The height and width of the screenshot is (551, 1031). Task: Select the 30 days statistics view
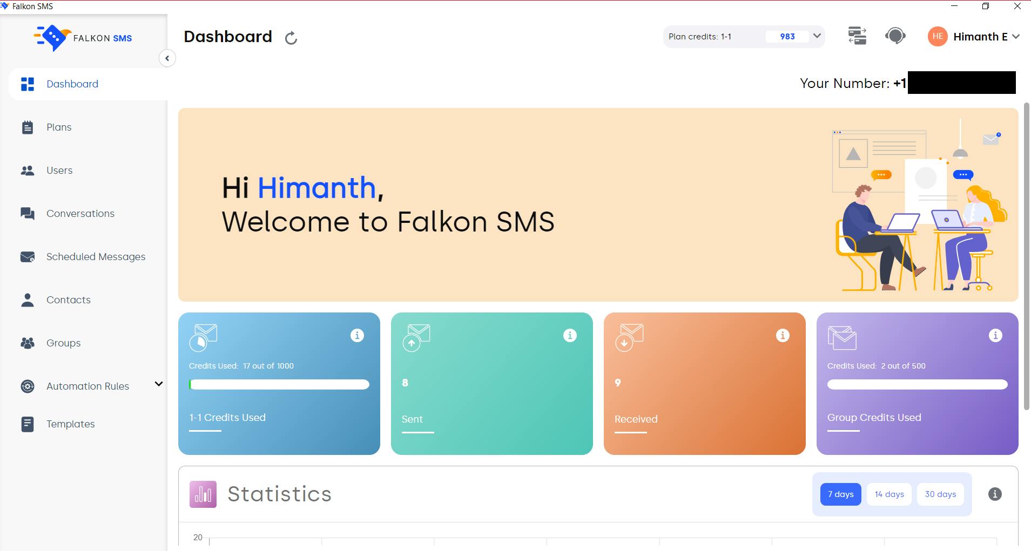[x=941, y=494]
